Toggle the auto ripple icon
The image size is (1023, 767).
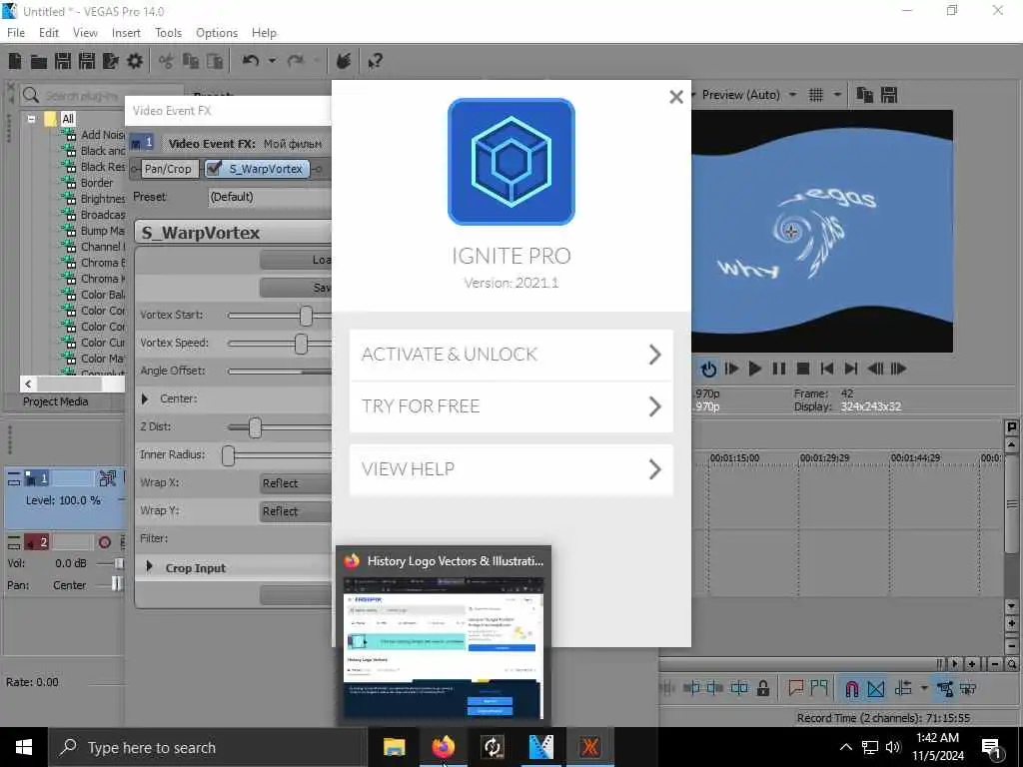(x=903, y=689)
